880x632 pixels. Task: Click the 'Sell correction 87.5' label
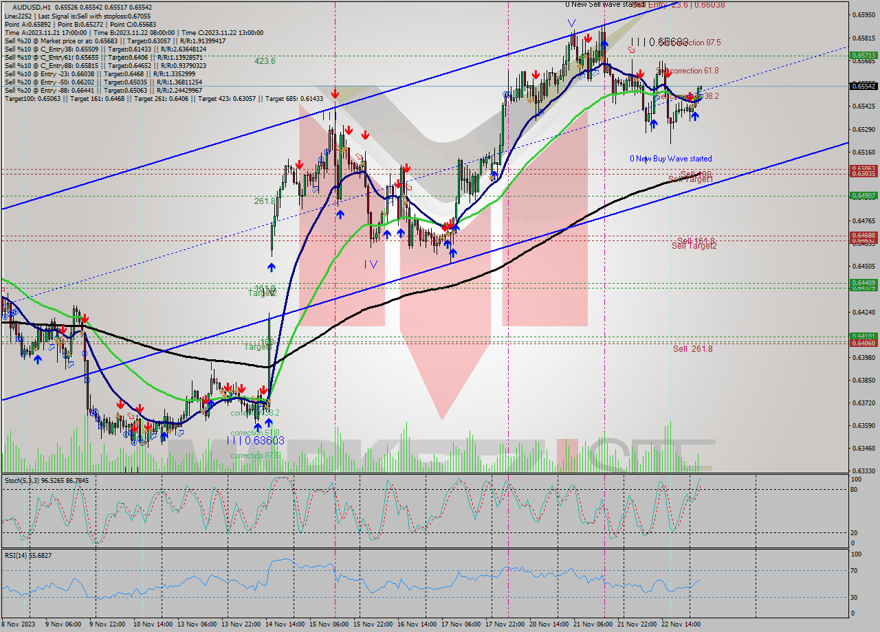coord(689,43)
